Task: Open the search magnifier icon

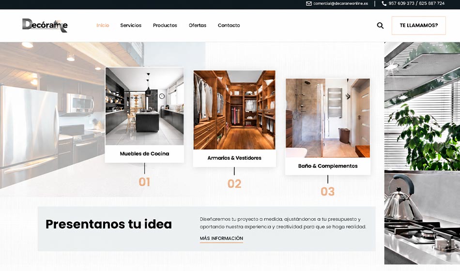Action: coord(380,26)
